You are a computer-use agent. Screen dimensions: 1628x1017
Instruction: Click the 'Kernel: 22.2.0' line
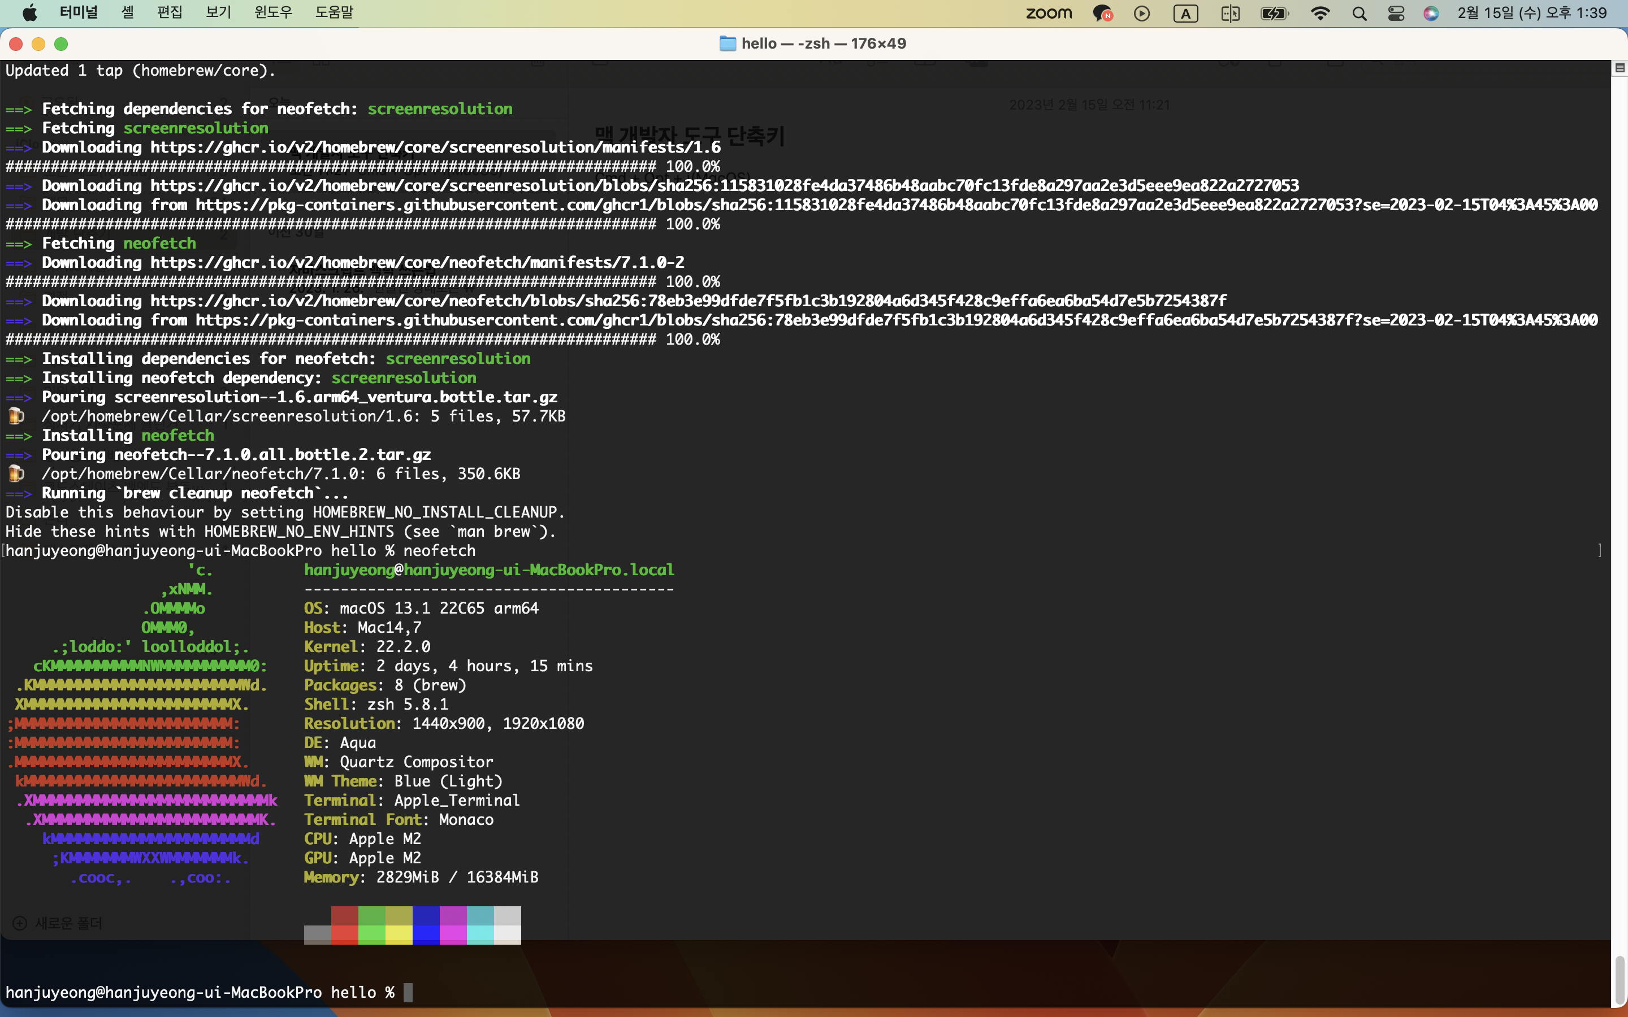coord(367,646)
